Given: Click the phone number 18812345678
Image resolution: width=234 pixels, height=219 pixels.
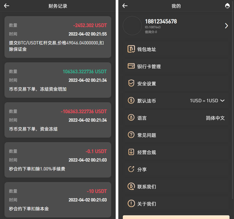Looking at the screenshot, I should (x=161, y=21).
